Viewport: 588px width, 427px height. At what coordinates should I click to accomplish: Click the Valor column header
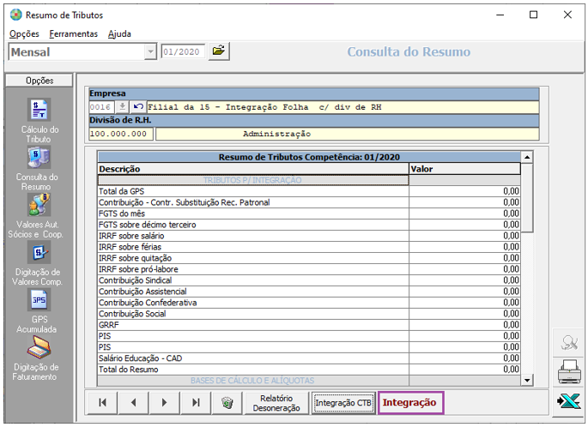point(464,169)
